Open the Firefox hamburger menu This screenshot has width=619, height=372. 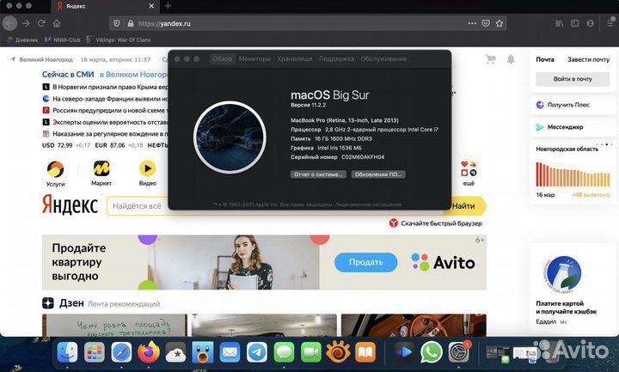pyautogui.click(x=610, y=24)
